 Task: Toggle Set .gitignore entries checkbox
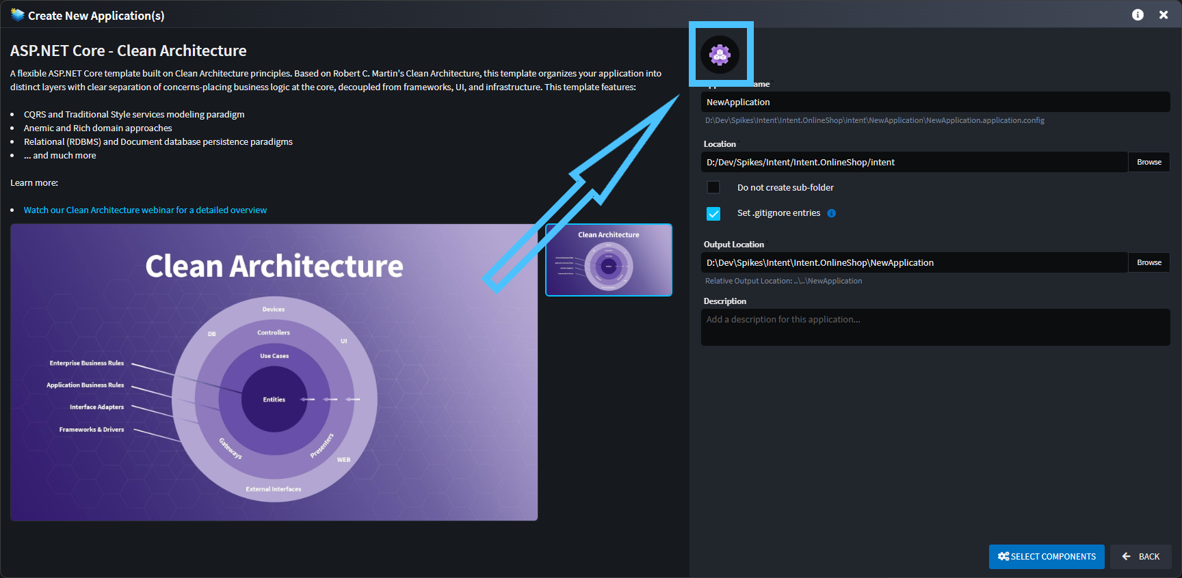[713, 214]
